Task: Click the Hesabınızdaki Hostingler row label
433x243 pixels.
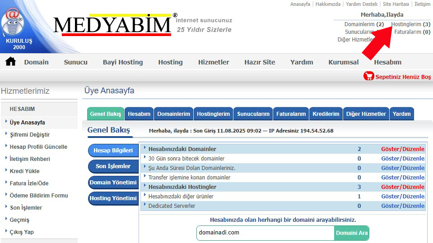Action: pos(182,187)
